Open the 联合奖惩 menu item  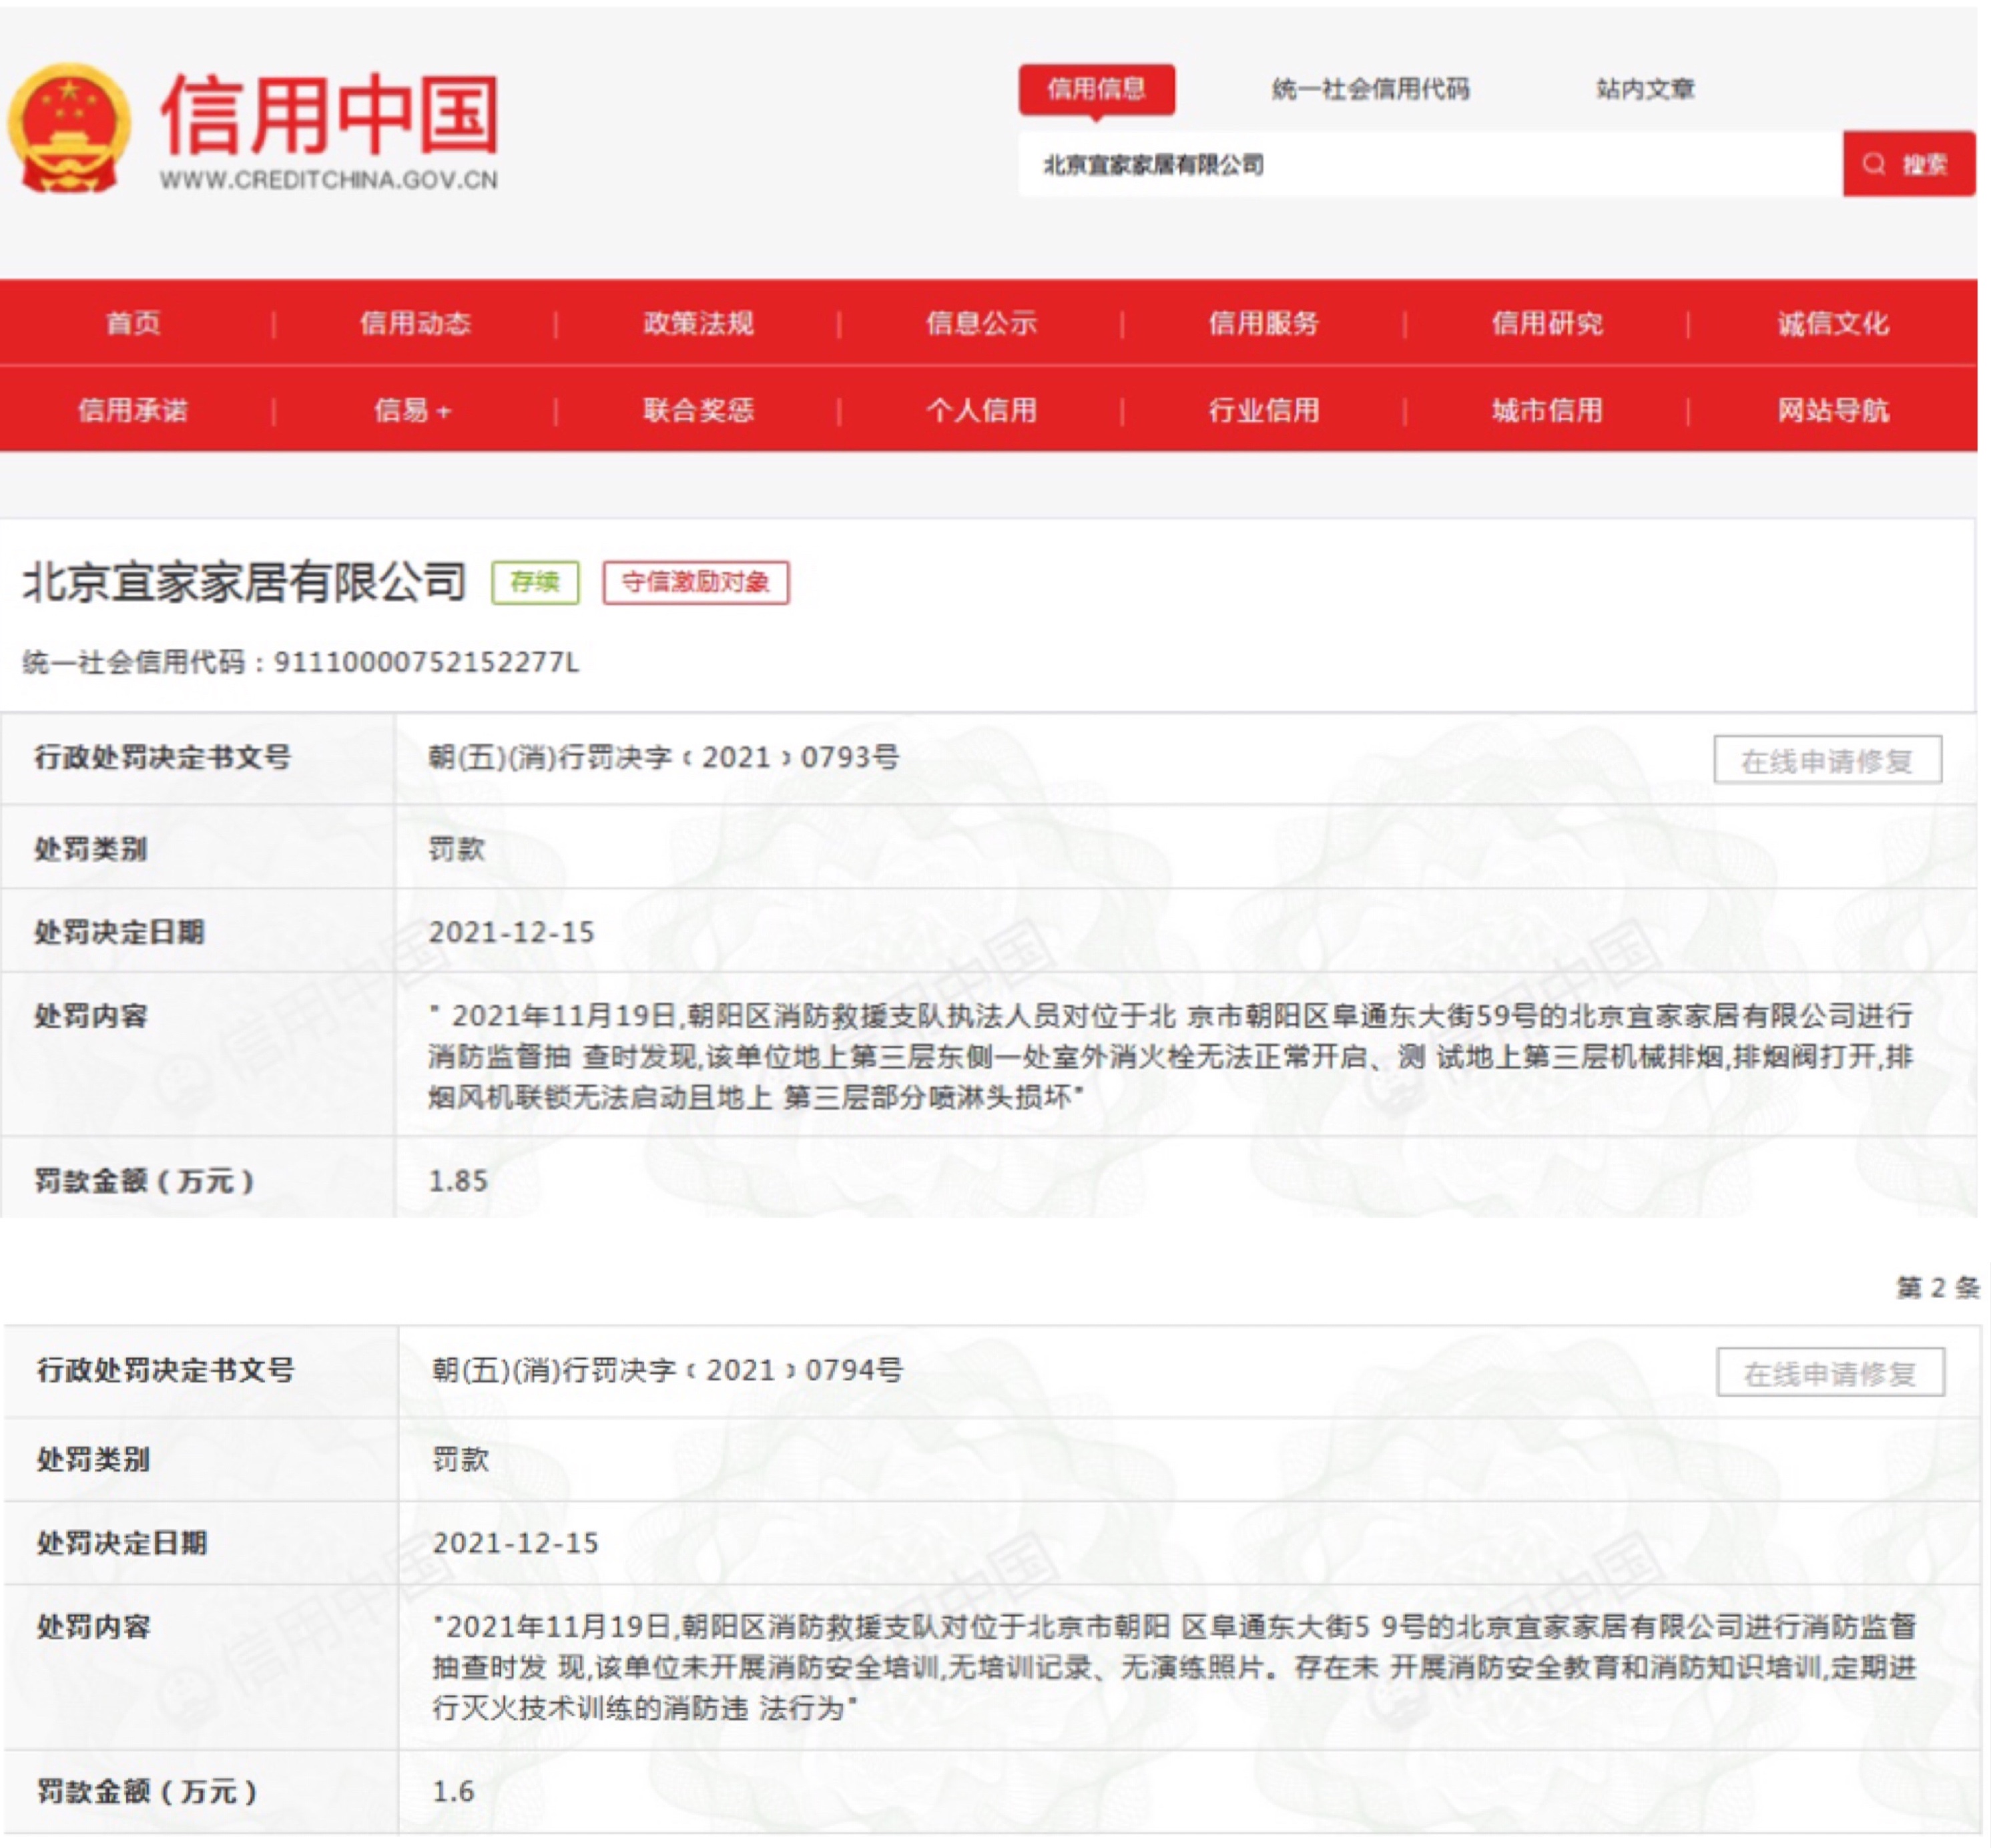click(x=697, y=410)
